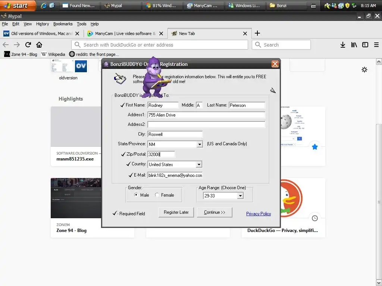Click the notepad-and-pen icon in dialog
Image resolution: width=382 pixels, height=286 pixels.
click(120, 79)
